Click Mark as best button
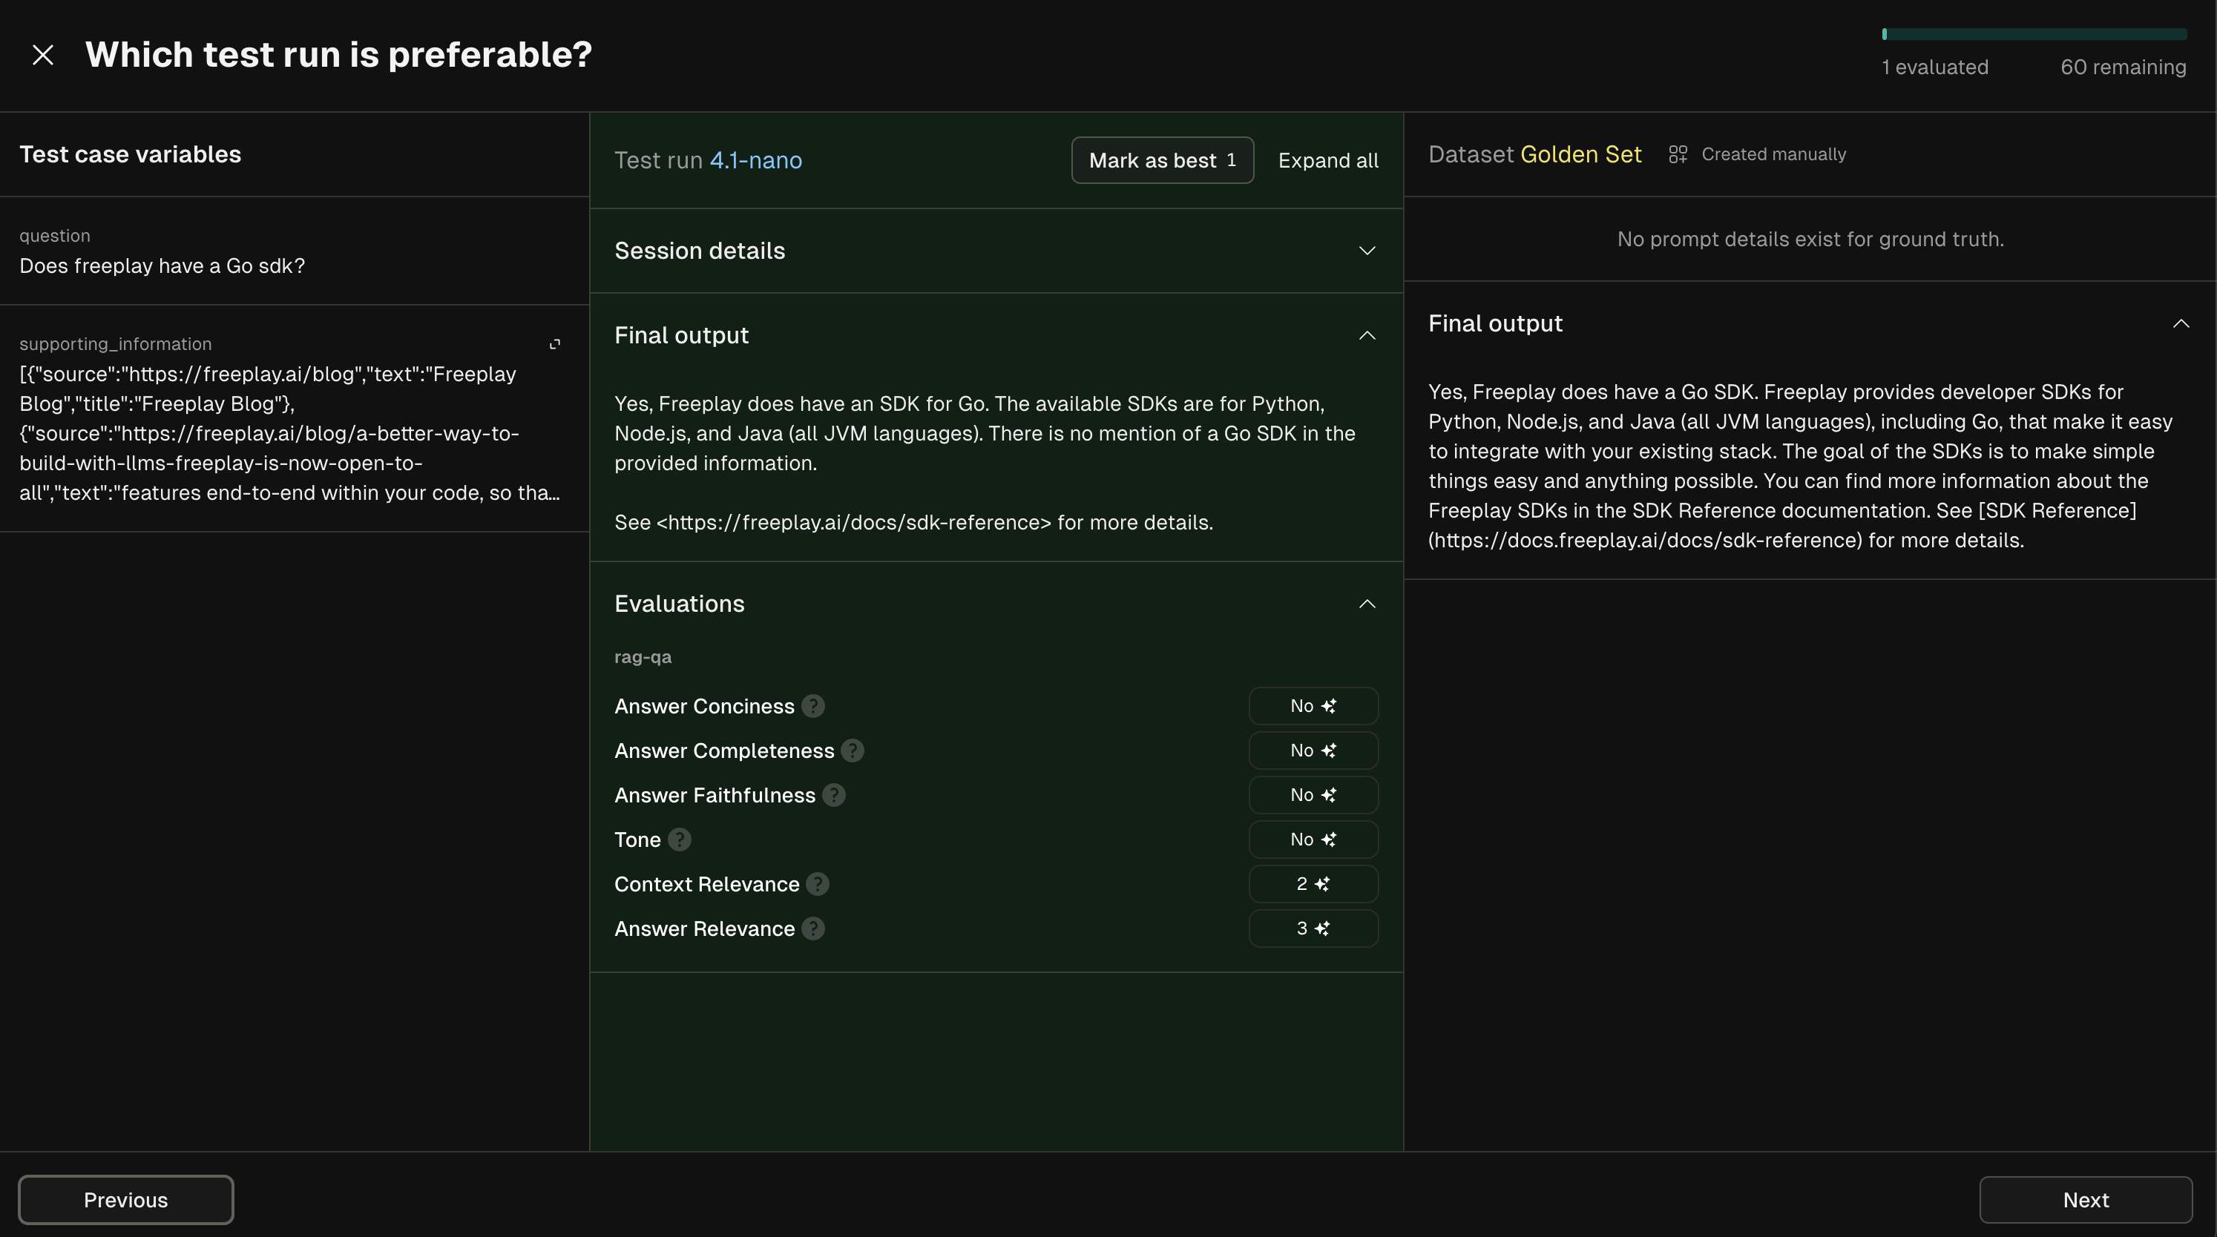Viewport: 2217px width, 1237px height. pyautogui.click(x=1161, y=161)
